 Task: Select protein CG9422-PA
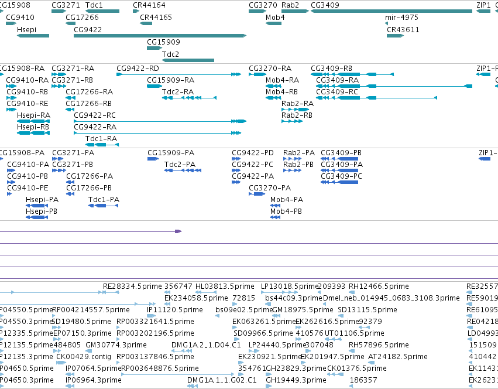252,176
